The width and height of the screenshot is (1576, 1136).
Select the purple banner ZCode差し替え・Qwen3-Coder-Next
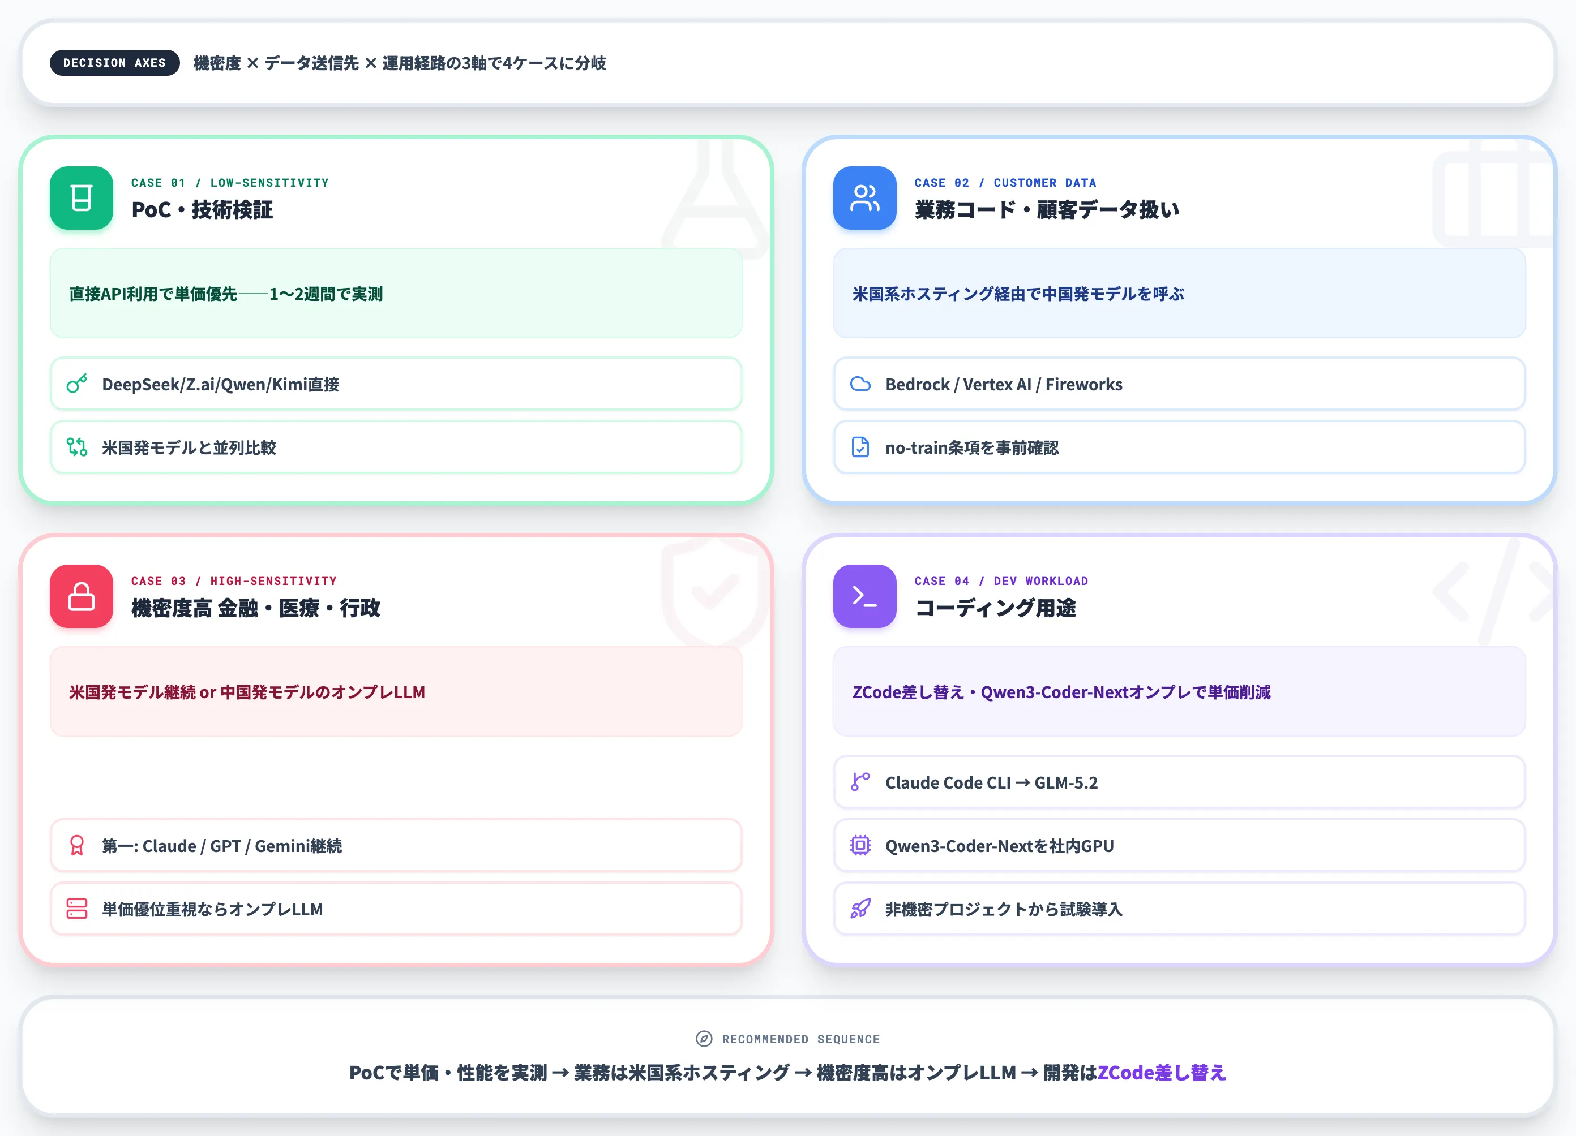click(x=1179, y=691)
